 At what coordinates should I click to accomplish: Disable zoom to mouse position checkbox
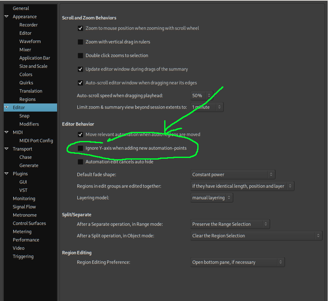[x=80, y=28]
